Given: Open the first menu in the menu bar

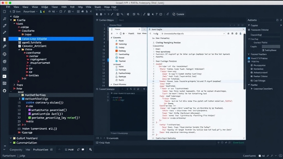Looking at the screenshot, I should click(8, 7).
